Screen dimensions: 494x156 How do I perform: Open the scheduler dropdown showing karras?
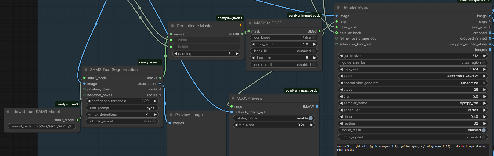click(x=413, y=110)
